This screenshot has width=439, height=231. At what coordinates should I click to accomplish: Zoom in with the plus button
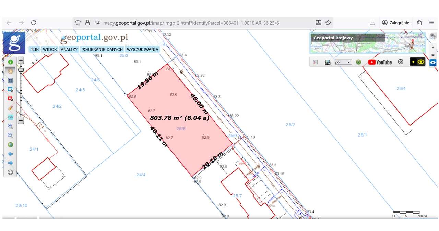tap(21, 61)
